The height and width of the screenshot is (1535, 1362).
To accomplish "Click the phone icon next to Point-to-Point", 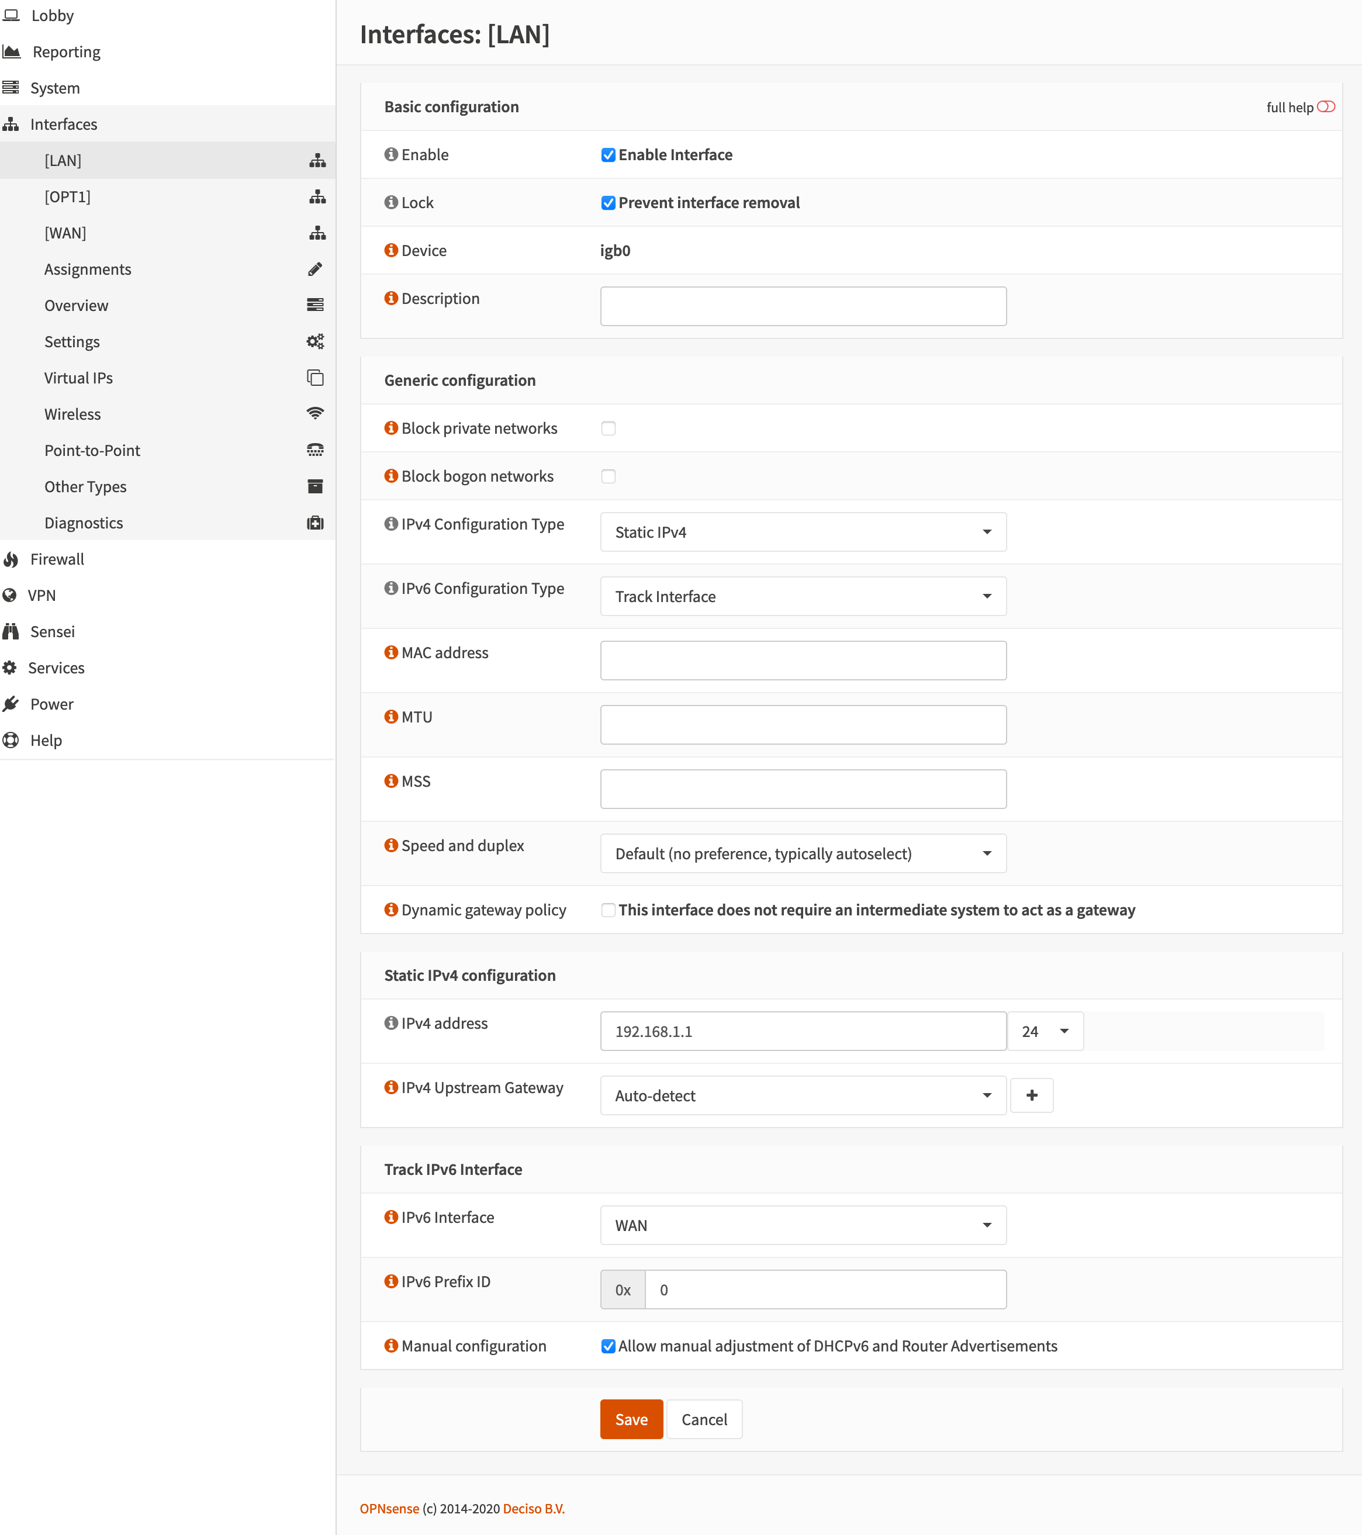I will [315, 450].
